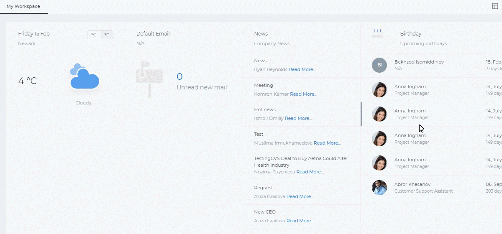Click the '06, Sep' birthday date
The height and width of the screenshot is (234, 502).
(494, 184)
